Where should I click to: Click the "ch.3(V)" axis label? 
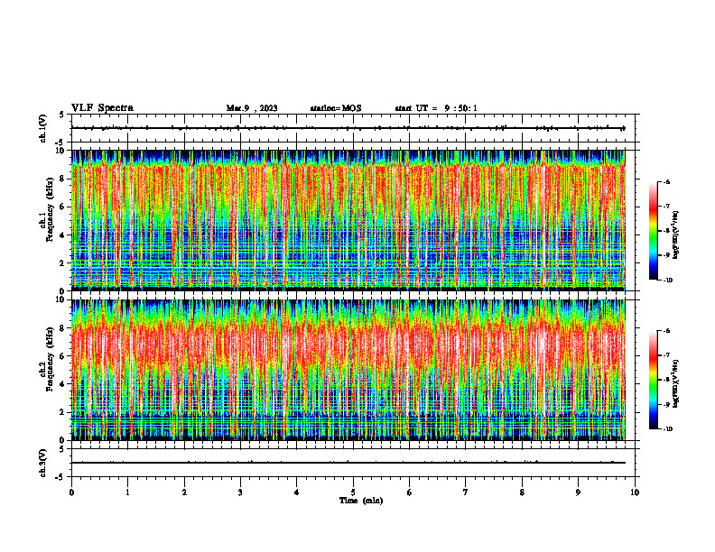[43, 463]
